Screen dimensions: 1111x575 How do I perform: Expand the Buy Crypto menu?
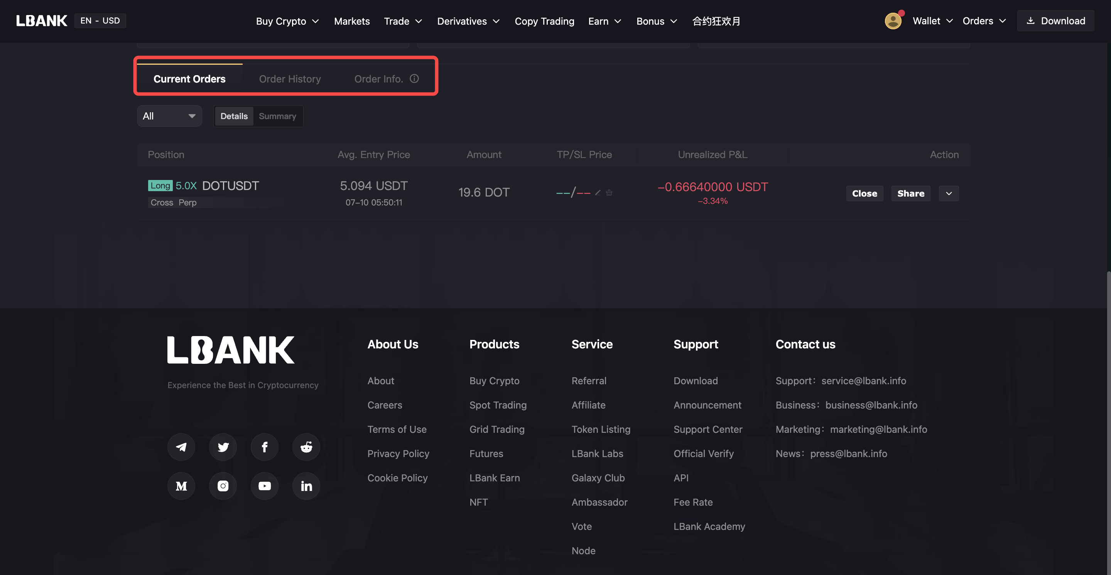click(x=287, y=21)
